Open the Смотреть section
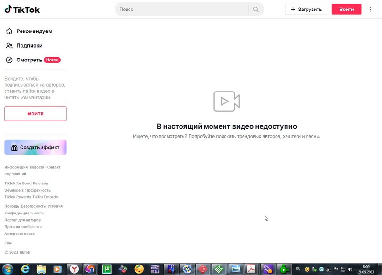This screenshot has height=275, width=382. click(29, 60)
